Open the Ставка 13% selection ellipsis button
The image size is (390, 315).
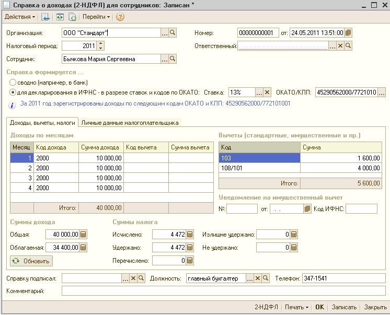click(259, 92)
